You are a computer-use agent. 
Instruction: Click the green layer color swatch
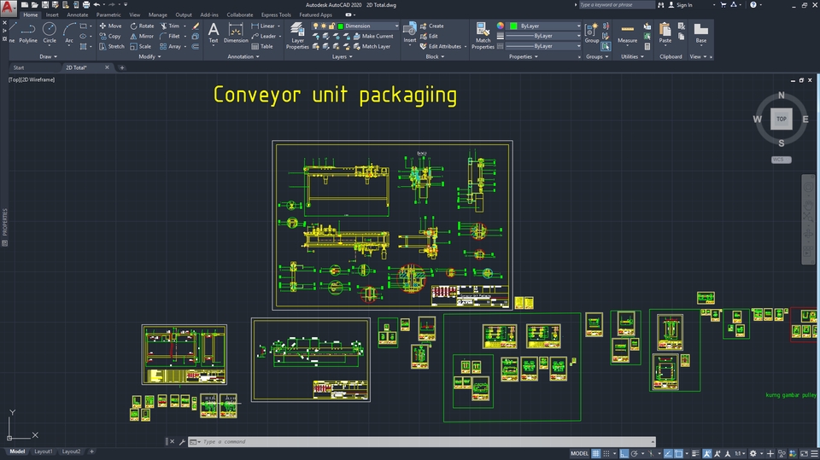pyautogui.click(x=341, y=26)
